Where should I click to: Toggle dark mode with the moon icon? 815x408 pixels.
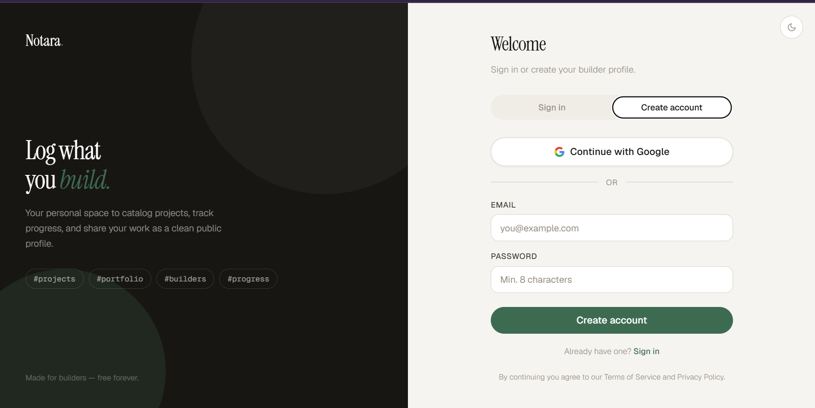(x=791, y=27)
